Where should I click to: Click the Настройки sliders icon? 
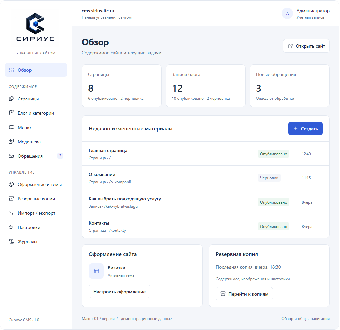pos(11,227)
